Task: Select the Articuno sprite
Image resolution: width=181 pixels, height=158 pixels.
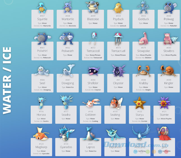Action: (141, 132)
